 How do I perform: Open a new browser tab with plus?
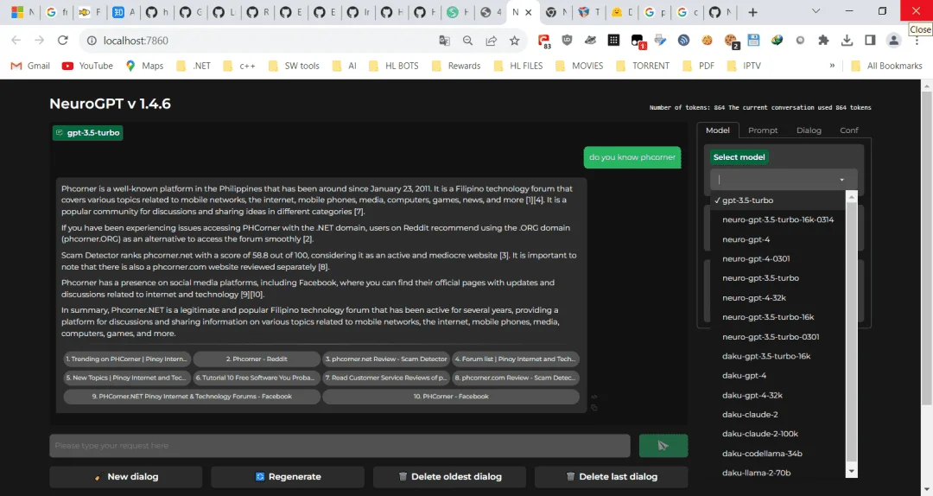tap(752, 12)
